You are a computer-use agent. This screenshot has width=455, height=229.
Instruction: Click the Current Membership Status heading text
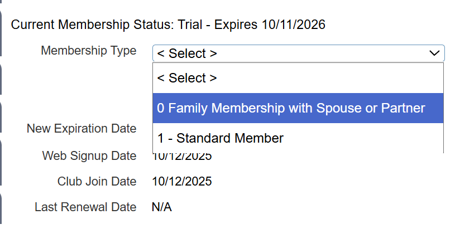92,25
